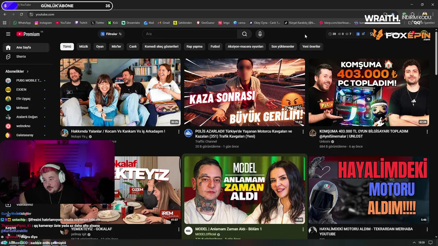Viewport: 438px width, 246px height.
Task: Click the Noluyo Ya channel avatar
Action: [64, 133]
